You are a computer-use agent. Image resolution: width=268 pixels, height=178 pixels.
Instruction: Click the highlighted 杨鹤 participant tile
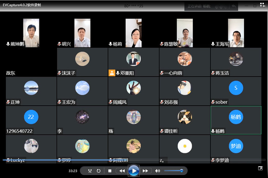click(236, 120)
